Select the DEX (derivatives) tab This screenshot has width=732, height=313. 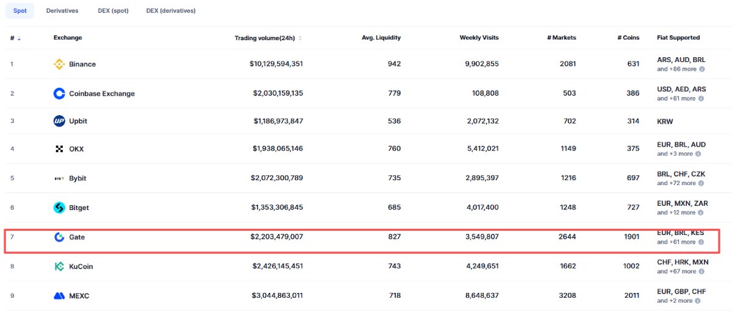171,11
